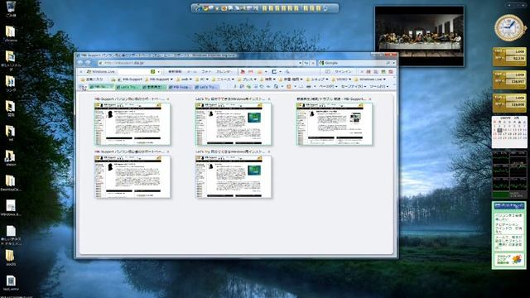Click the MB-Support favorites bar link
The height and width of the screenshot is (298, 530).
130,79
